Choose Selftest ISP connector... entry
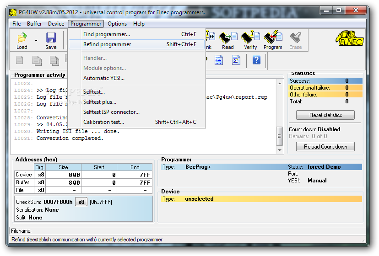 tap(137, 112)
